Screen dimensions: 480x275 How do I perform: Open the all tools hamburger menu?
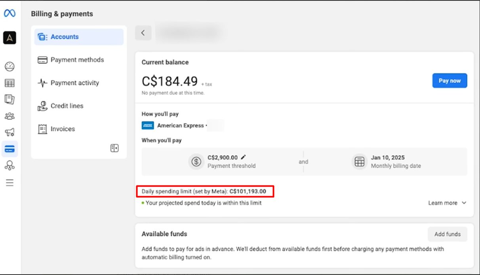pos(10,183)
